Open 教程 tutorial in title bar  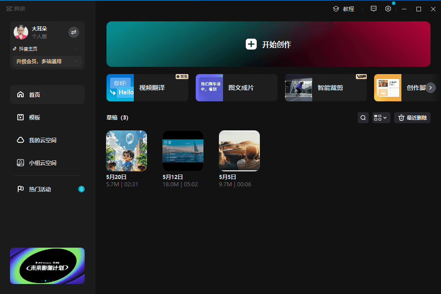[344, 9]
